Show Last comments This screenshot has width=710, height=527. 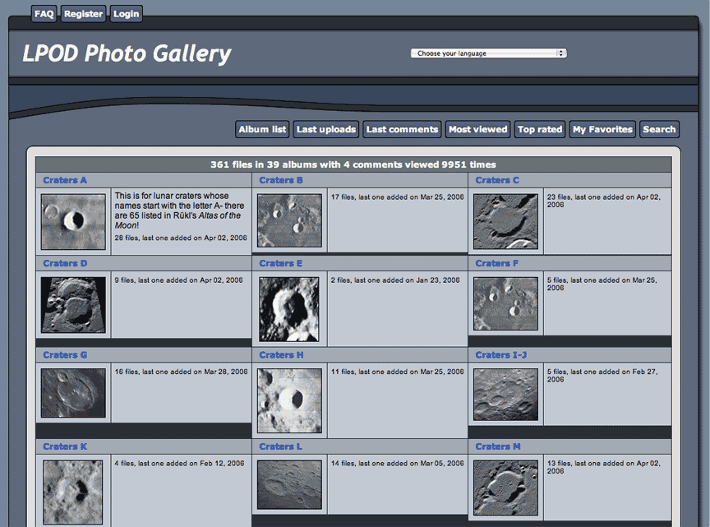402,129
